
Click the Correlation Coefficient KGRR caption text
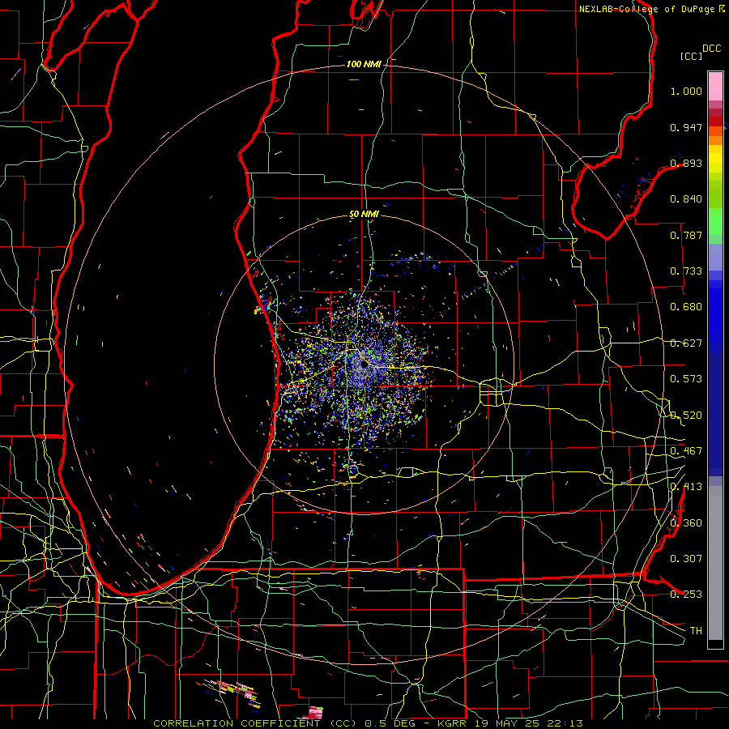pos(368,723)
